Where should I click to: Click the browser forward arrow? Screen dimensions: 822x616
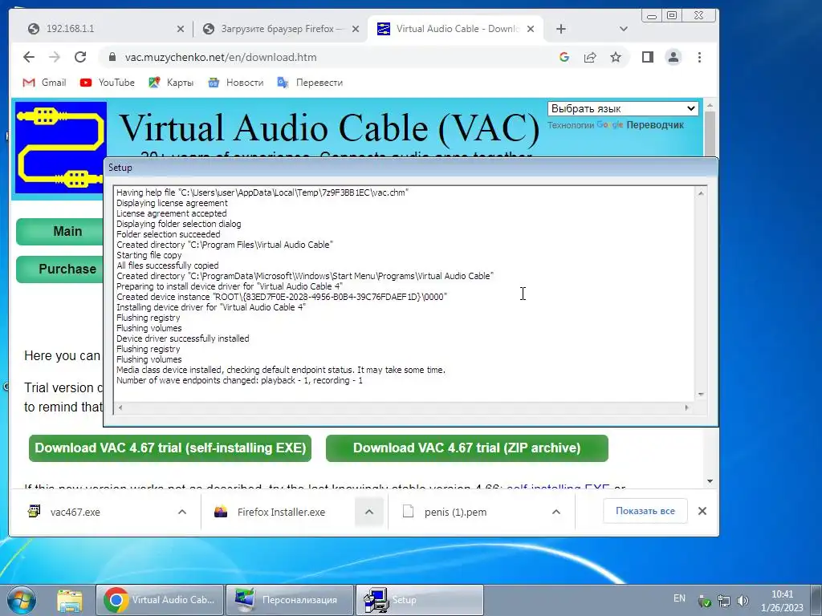point(54,57)
